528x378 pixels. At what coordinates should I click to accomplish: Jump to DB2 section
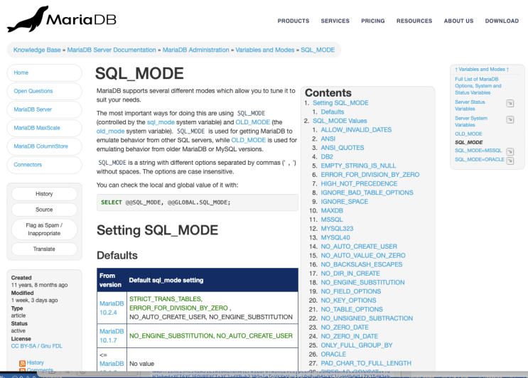point(327,157)
